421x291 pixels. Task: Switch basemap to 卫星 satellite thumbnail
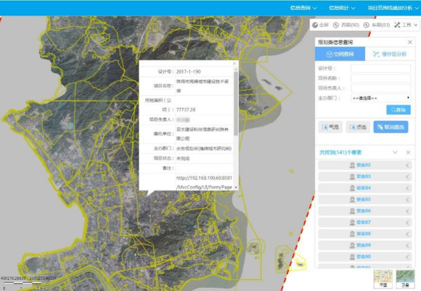[404, 279]
